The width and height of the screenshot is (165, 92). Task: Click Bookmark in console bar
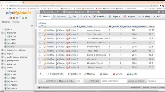136,88
